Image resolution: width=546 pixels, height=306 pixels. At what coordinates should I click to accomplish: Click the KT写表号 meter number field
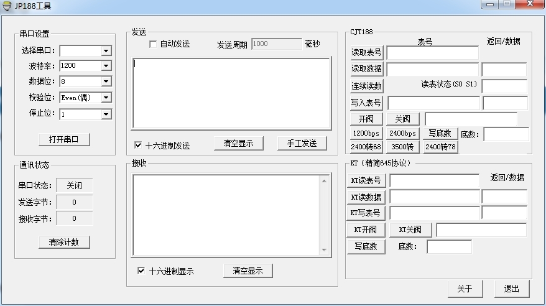pyautogui.click(x=434, y=213)
